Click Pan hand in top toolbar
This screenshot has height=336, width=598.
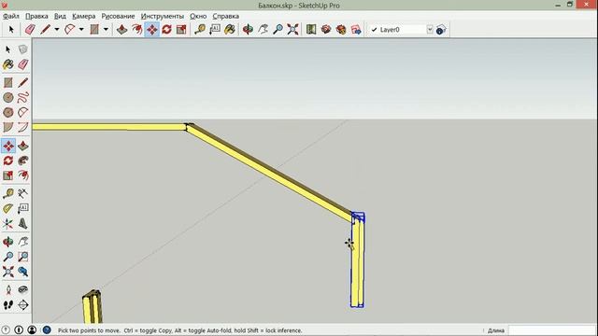tap(263, 29)
